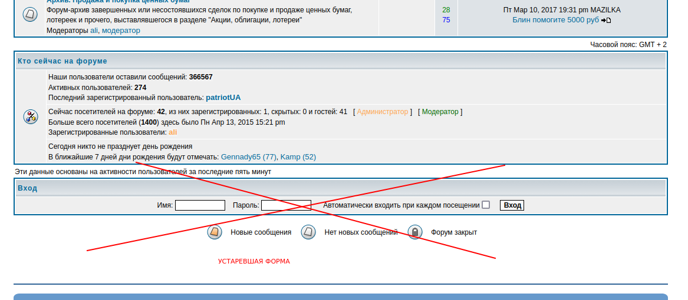688x300 pixels.
Task: Click the 'Форум закрыт' lock icon
Action: pos(415,232)
